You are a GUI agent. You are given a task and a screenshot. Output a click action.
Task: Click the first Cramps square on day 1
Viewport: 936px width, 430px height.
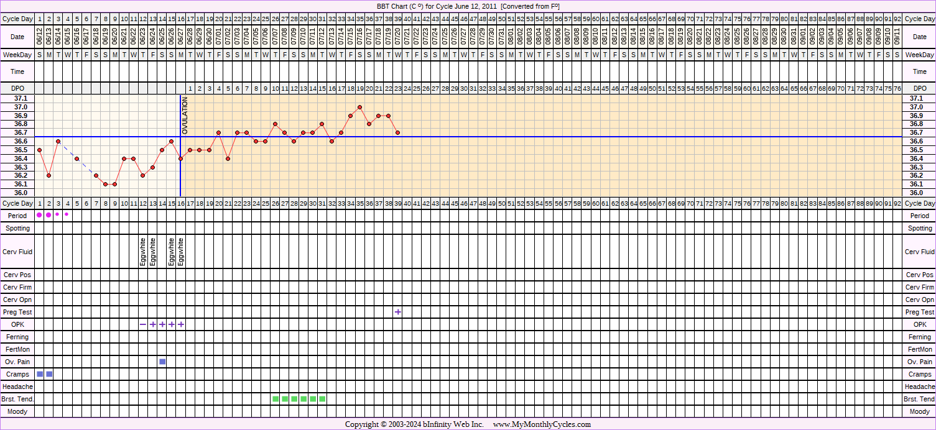(40, 374)
